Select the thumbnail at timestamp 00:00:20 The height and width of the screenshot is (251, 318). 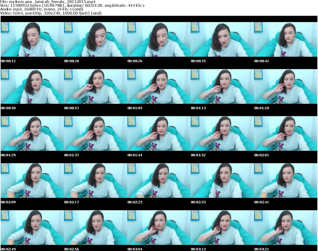click(96, 39)
